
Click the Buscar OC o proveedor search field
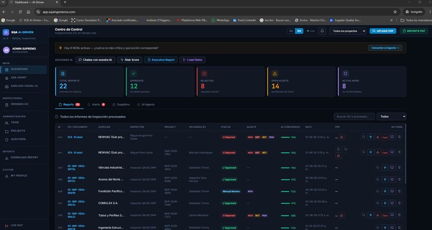354,116
